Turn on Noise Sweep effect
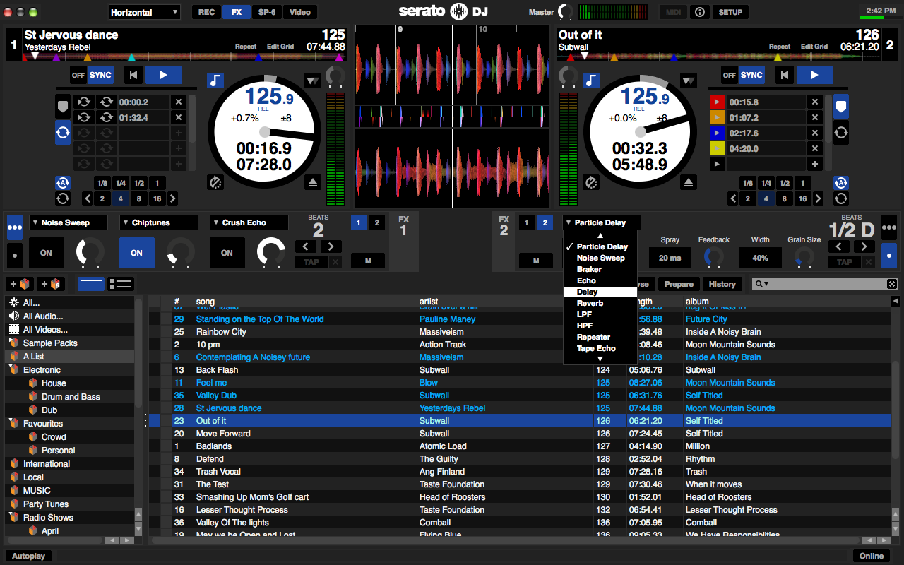904x565 pixels. click(46, 253)
